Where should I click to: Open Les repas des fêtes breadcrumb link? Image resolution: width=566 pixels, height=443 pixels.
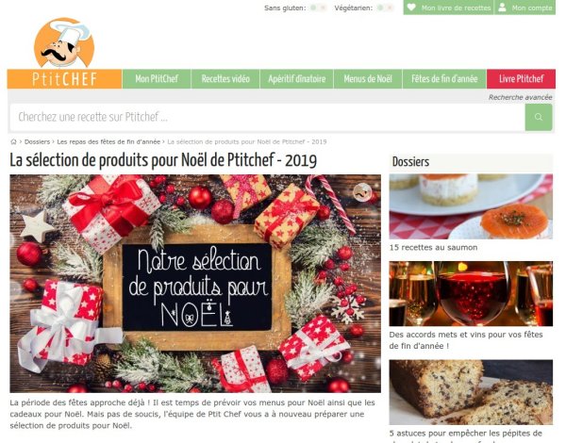click(x=108, y=141)
